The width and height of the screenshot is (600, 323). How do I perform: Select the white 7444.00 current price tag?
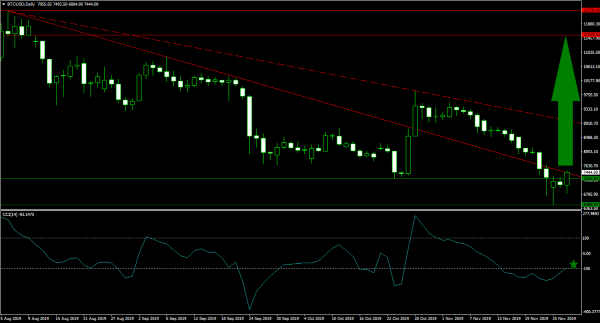pos(590,172)
